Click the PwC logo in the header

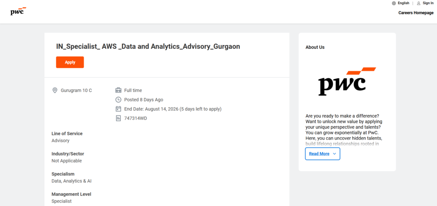coord(18,11)
